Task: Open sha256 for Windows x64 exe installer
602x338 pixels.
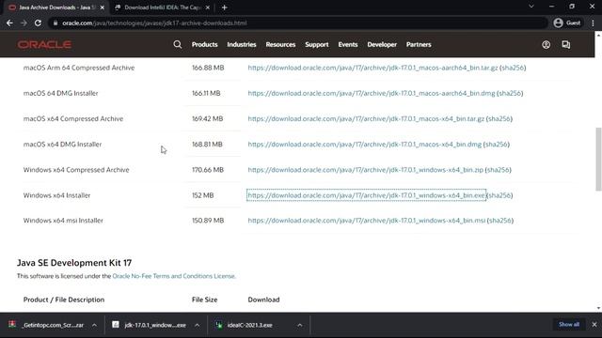Action: [499, 195]
